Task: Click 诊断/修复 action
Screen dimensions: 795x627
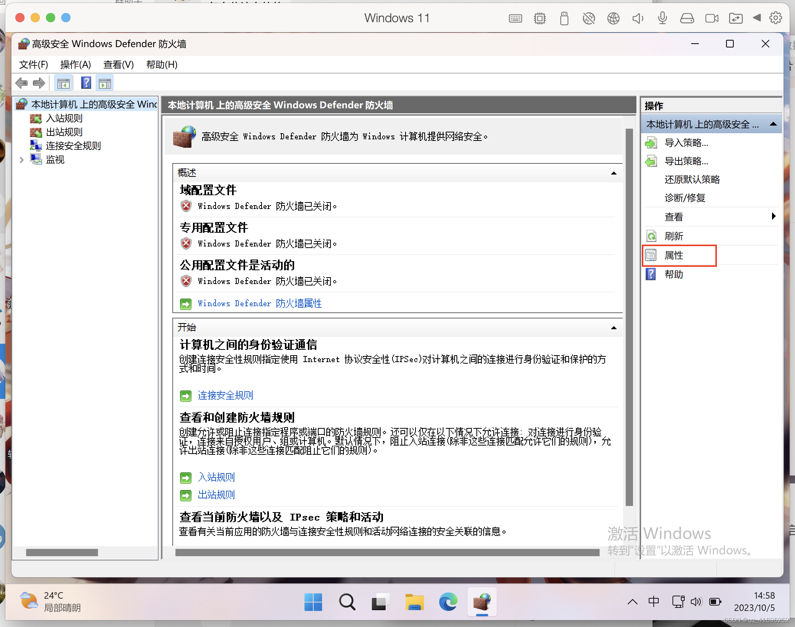Action: (x=685, y=198)
